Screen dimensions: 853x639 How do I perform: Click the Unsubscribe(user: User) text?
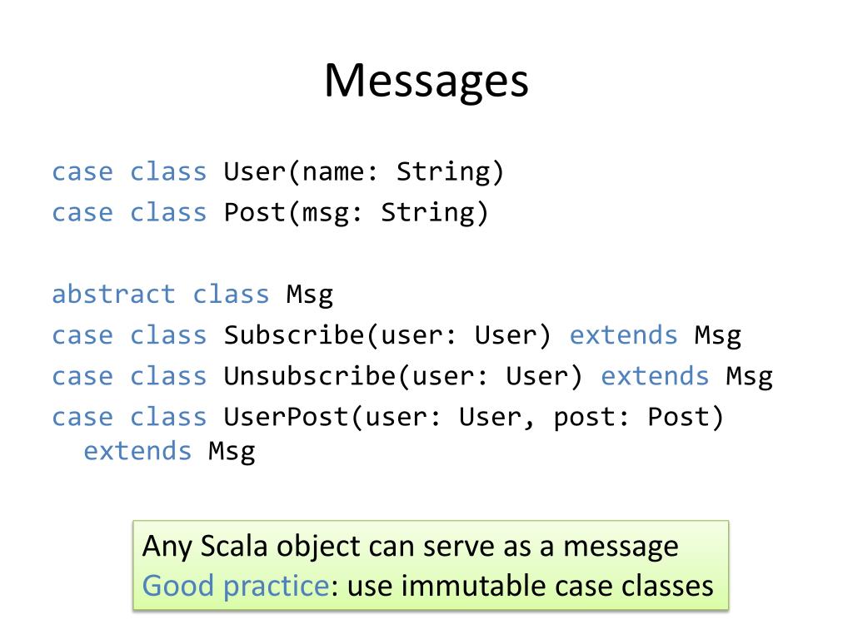click(403, 376)
